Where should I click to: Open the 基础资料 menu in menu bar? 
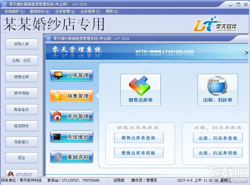40,11
